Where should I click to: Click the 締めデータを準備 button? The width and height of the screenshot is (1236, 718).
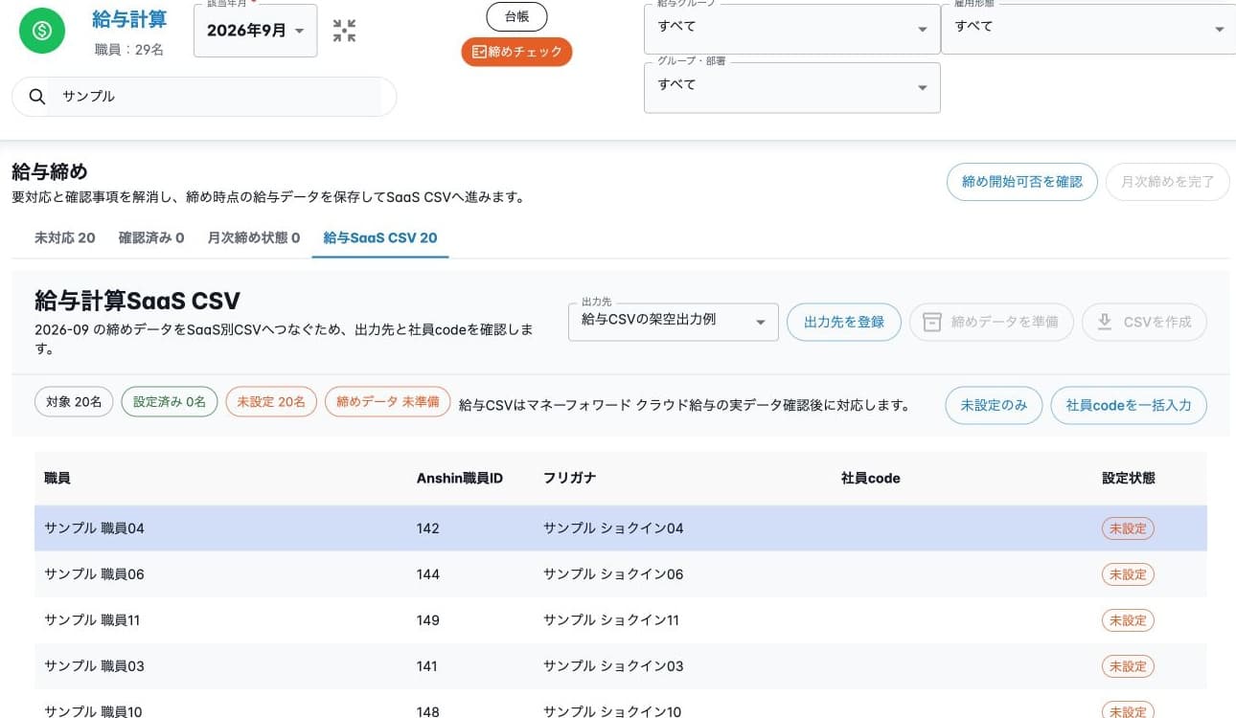pos(992,323)
